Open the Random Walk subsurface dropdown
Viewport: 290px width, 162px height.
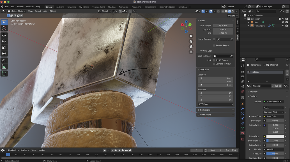273,112
